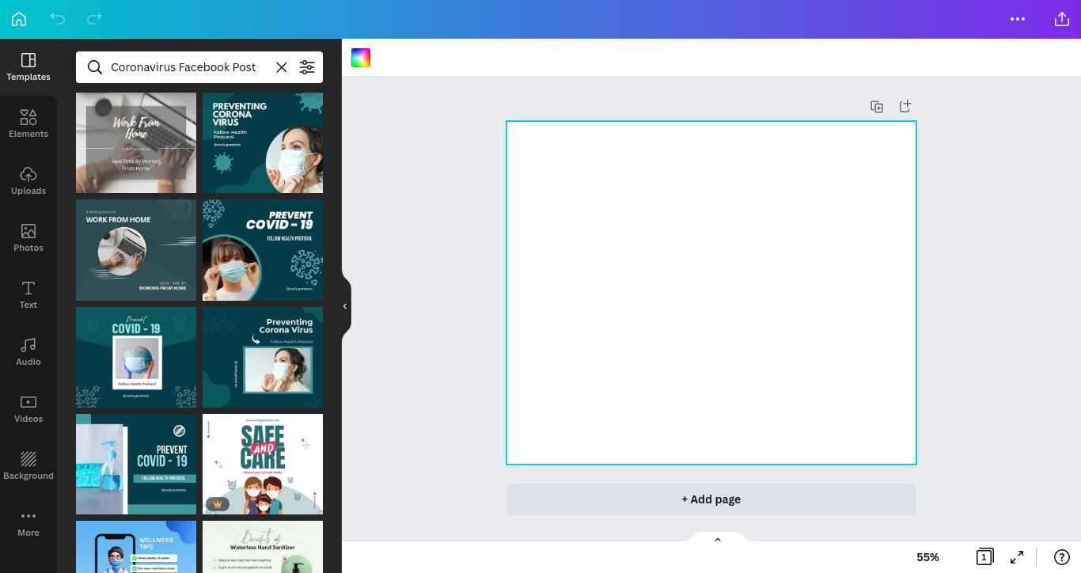This screenshot has width=1081, height=573.
Task: Click the + Add page button
Action: 711,499
